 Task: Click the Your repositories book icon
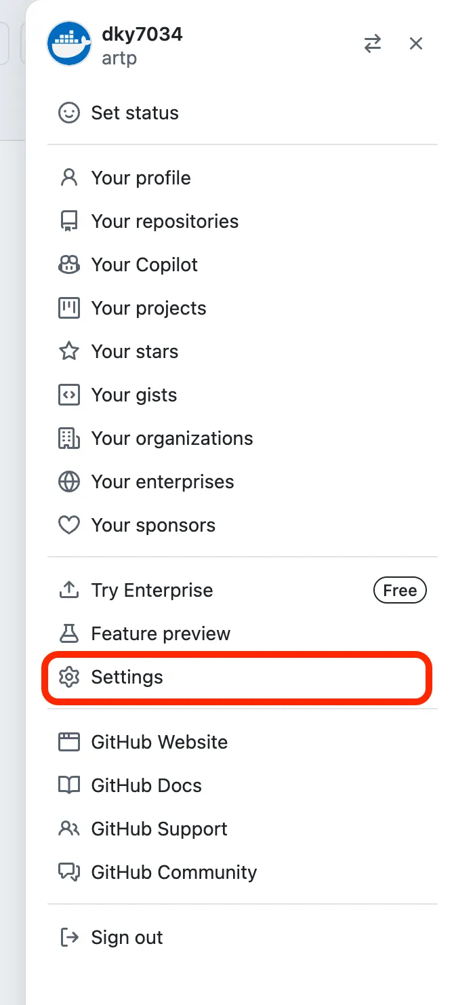[x=69, y=221]
